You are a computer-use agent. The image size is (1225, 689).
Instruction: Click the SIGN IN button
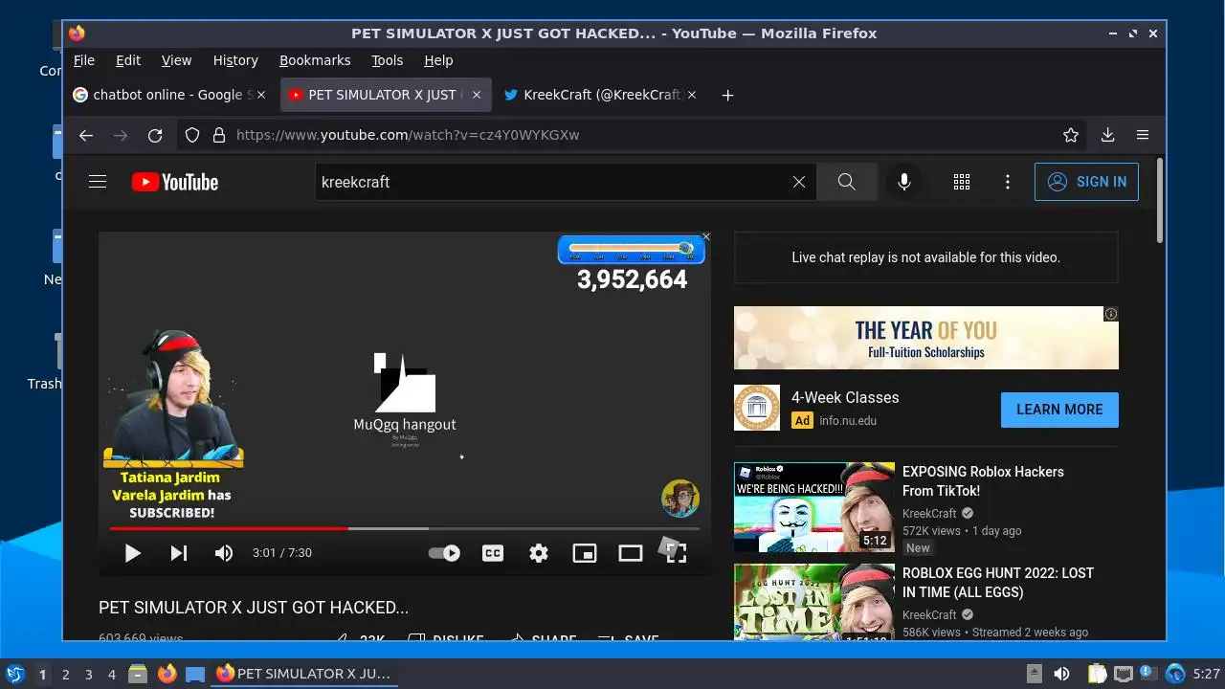[x=1086, y=182]
